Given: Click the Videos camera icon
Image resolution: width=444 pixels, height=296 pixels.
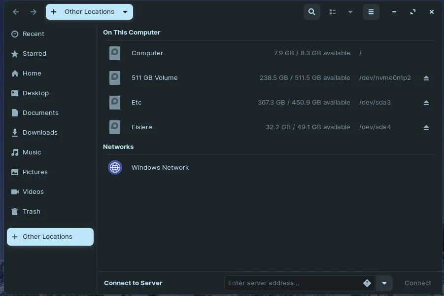Looking at the screenshot, I should (x=15, y=192).
